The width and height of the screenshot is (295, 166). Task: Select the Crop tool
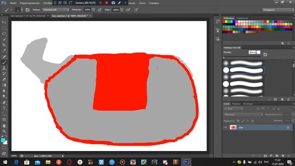[4, 45]
